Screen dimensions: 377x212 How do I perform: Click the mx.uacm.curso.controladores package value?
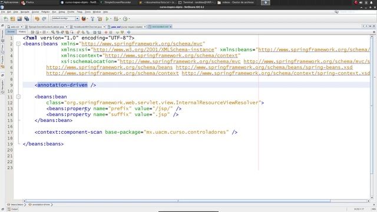tap(186, 132)
